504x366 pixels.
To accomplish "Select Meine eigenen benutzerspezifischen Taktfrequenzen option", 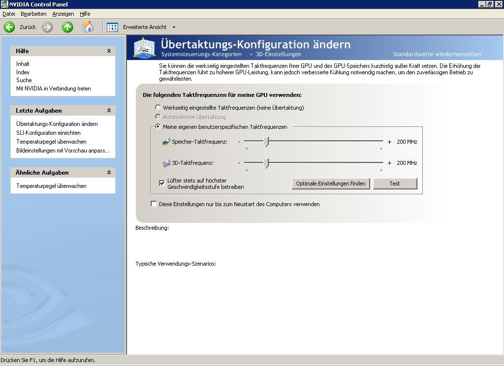I will click(x=158, y=126).
